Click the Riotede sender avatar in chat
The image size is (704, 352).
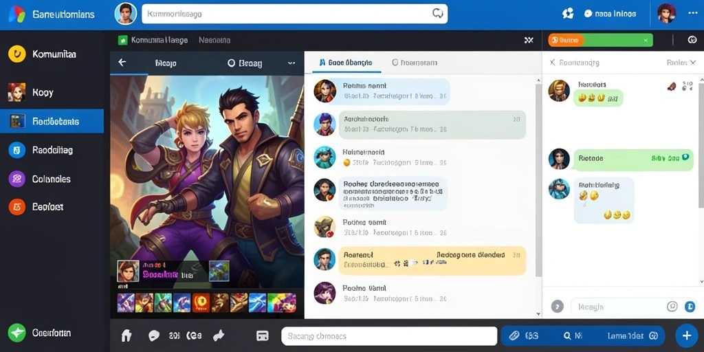(559, 159)
